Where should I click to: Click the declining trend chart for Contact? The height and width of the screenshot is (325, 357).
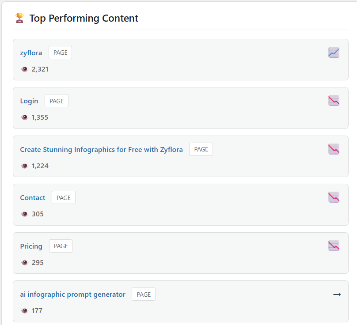(x=334, y=197)
